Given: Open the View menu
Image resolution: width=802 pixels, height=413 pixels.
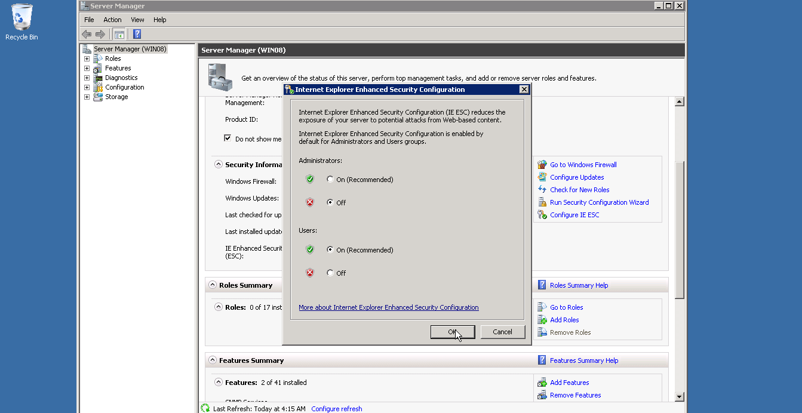Looking at the screenshot, I should [138, 20].
